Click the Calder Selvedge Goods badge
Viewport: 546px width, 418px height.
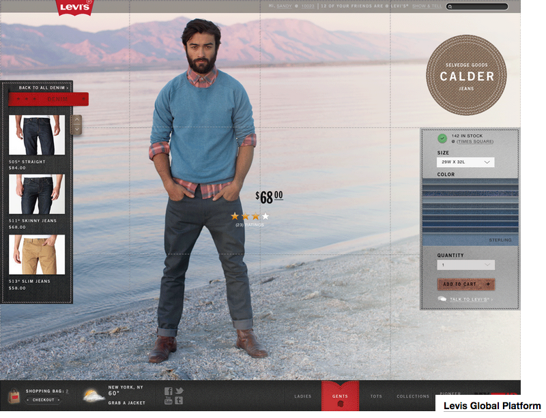point(466,75)
